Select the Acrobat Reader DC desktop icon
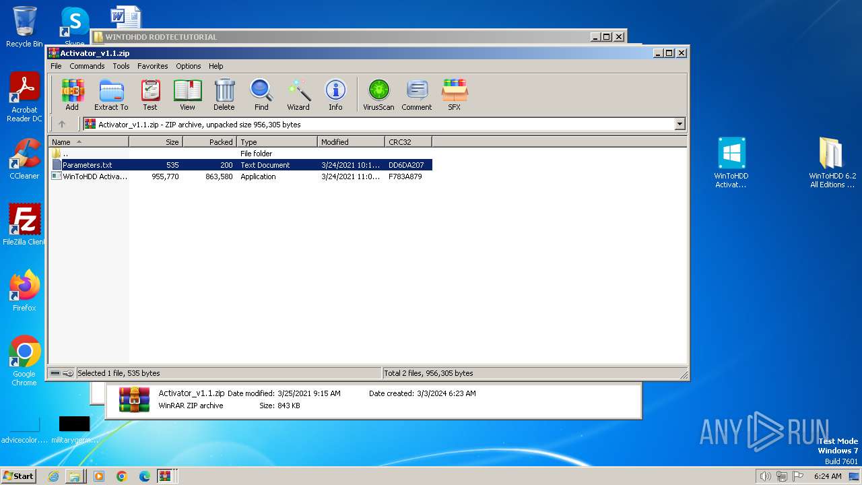862x485 pixels. tap(24, 98)
